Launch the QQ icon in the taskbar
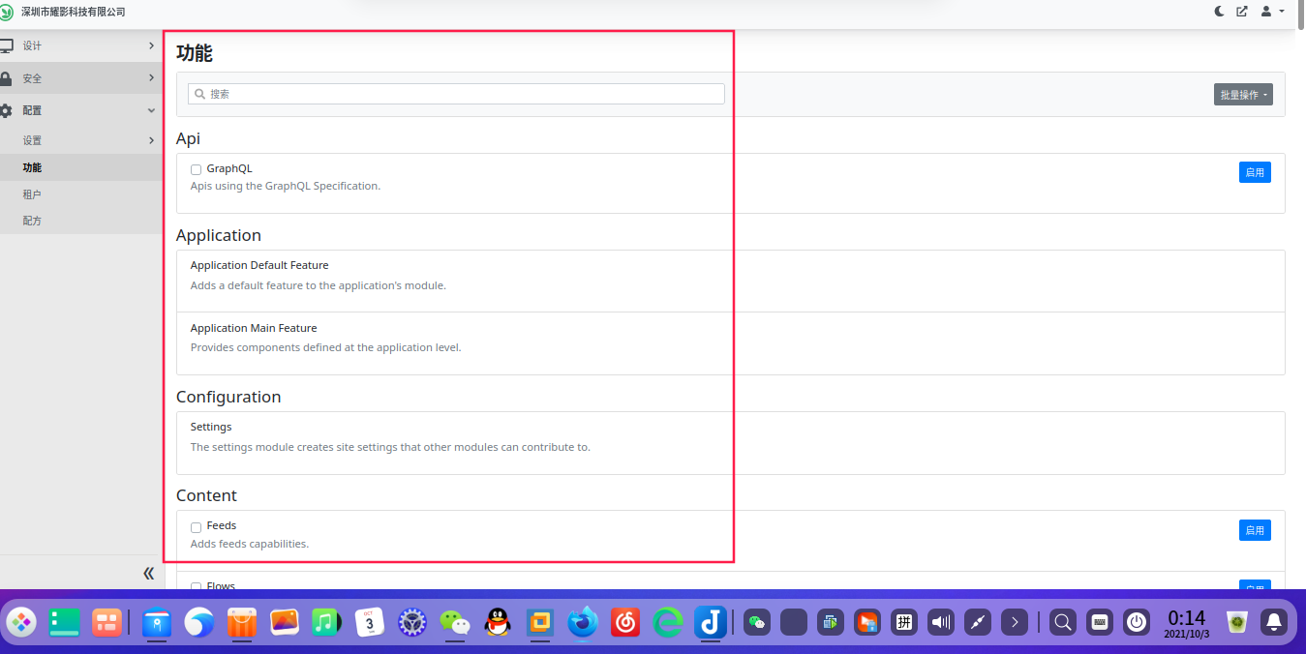This screenshot has width=1306, height=654. tap(497, 622)
